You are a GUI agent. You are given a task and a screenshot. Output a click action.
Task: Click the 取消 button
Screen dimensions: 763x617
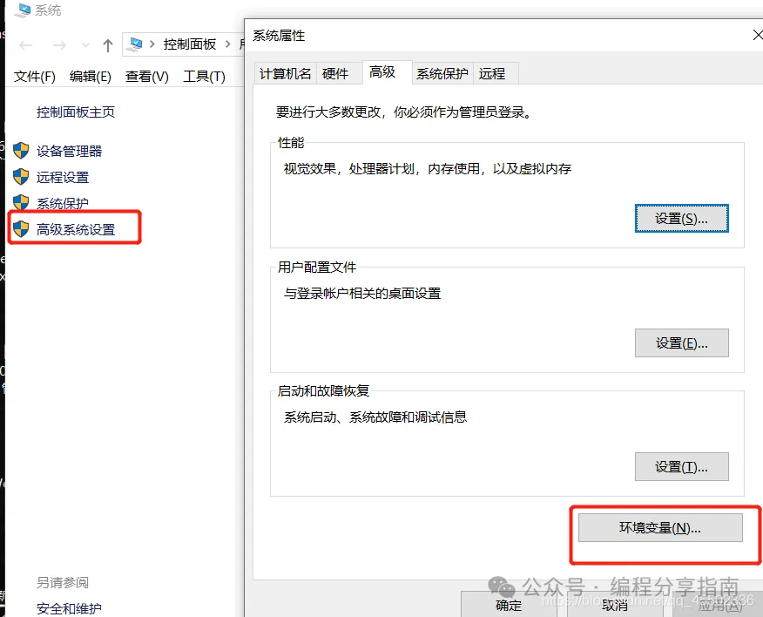pyautogui.click(x=615, y=604)
